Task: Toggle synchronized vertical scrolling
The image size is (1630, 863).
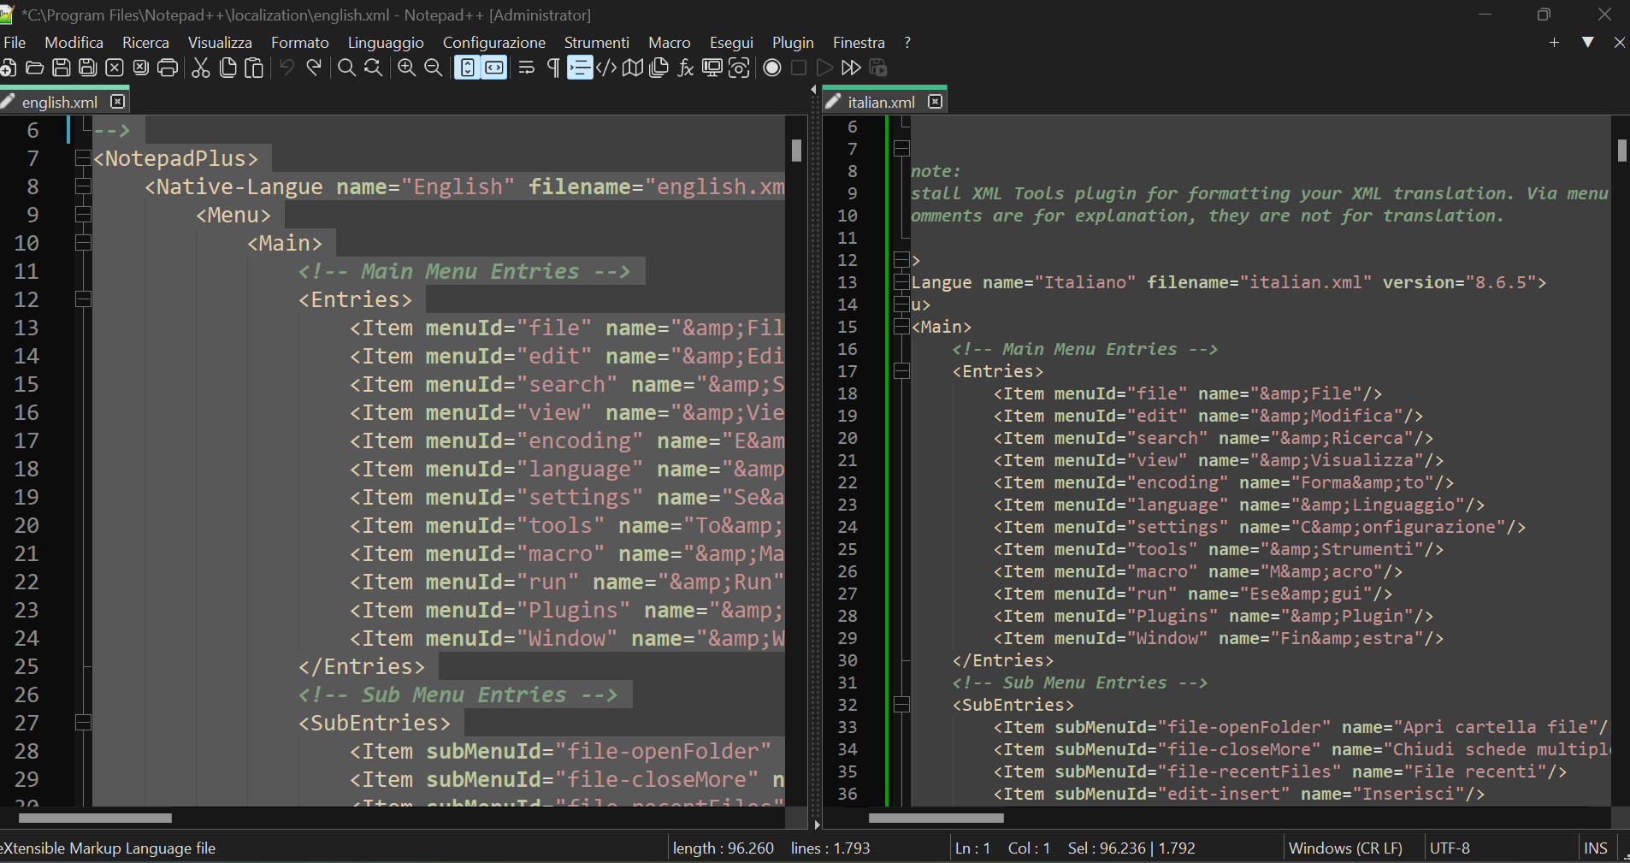Action: click(x=467, y=68)
